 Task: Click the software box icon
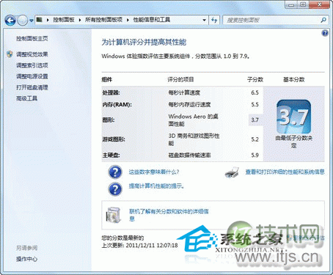point(114,215)
